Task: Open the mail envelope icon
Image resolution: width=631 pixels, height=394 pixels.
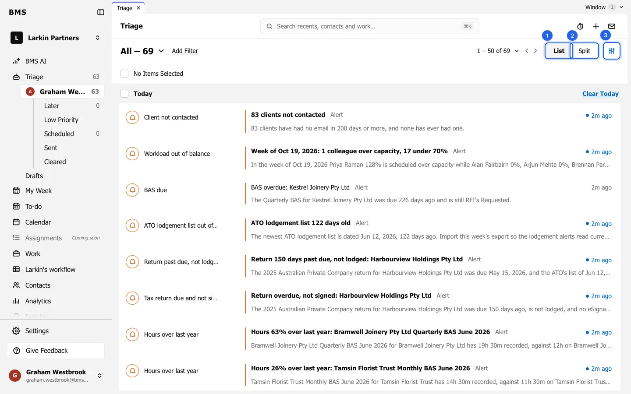Action: coord(612,26)
